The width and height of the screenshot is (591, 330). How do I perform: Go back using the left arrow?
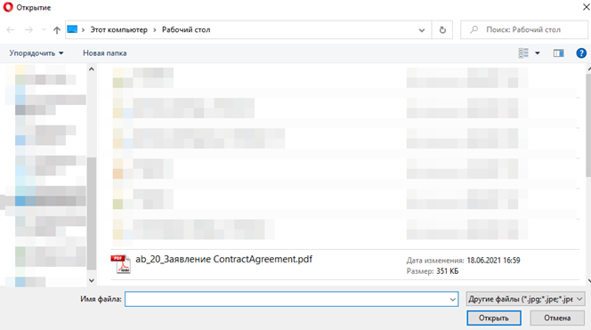tap(11, 29)
